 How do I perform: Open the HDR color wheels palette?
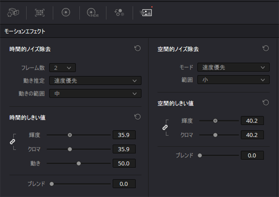(x=92, y=12)
